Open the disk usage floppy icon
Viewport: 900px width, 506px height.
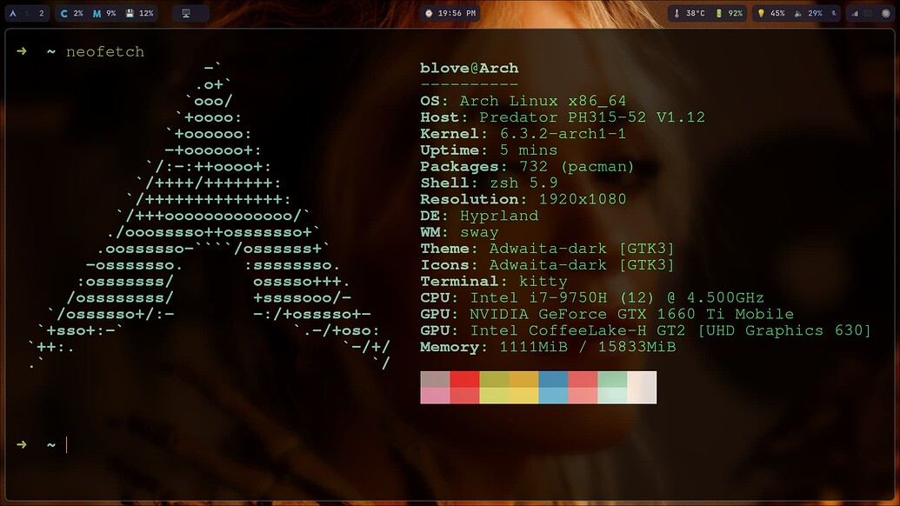(x=129, y=13)
